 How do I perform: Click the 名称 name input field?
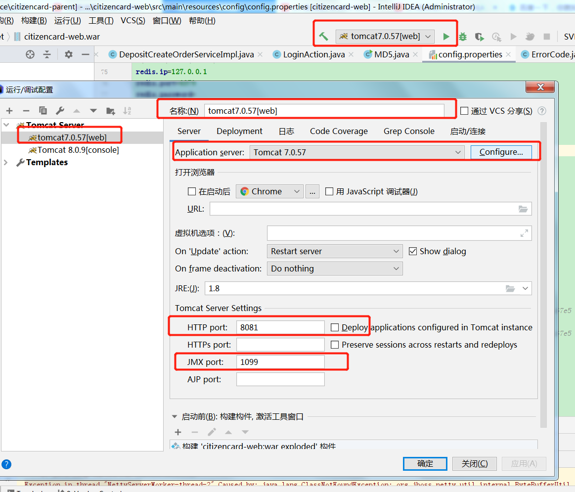click(x=324, y=111)
